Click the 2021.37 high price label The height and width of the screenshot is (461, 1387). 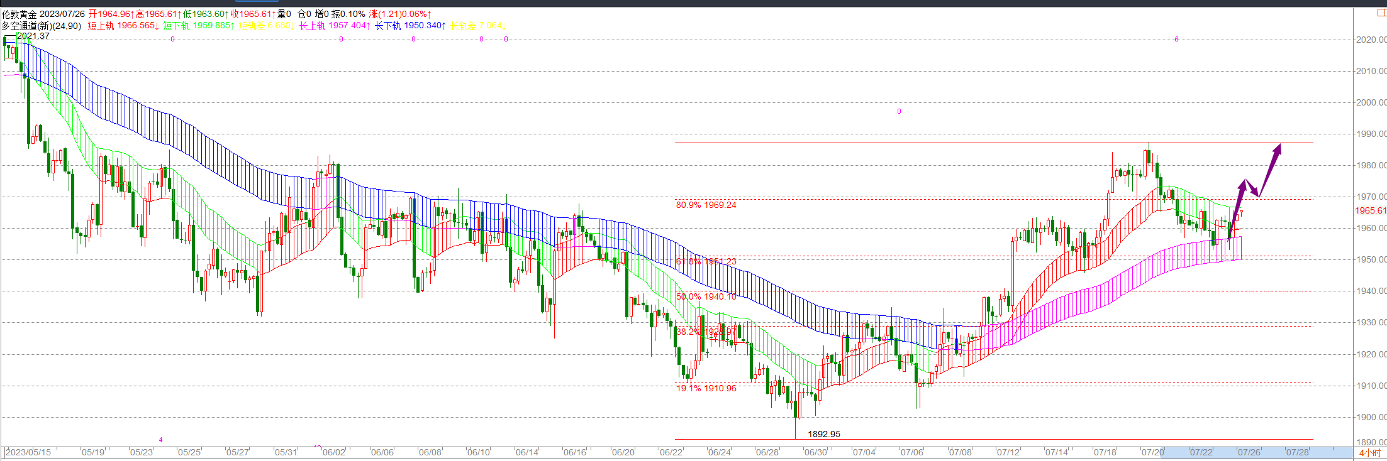[33, 36]
